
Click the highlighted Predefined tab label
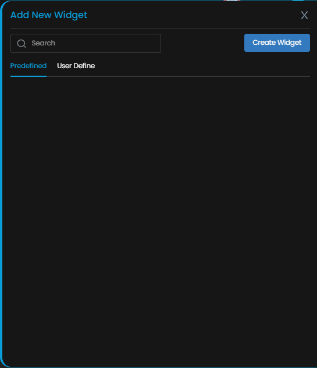click(x=29, y=66)
